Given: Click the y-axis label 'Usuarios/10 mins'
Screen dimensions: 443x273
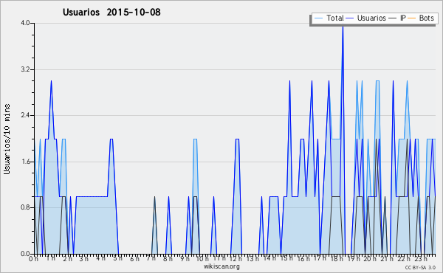Looking at the screenshot, I should 7,139.
